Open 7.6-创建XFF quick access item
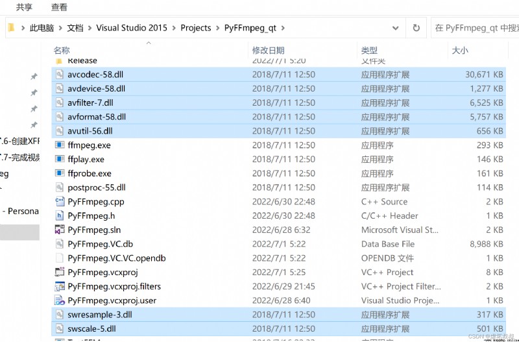 tap(20, 141)
